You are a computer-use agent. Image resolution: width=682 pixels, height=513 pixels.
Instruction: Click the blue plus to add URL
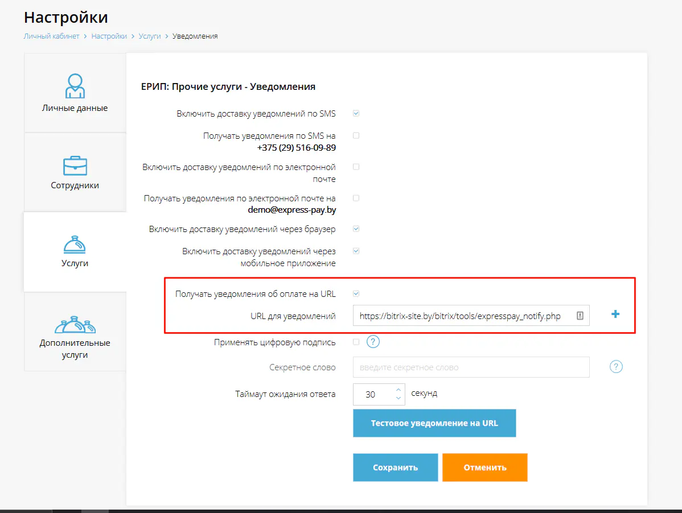point(615,314)
